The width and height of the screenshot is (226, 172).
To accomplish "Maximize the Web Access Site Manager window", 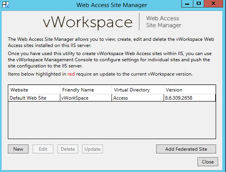I will [199, 3].
